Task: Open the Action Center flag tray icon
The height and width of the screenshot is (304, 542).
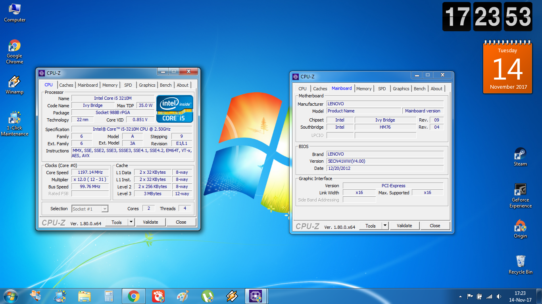Action: point(470,296)
